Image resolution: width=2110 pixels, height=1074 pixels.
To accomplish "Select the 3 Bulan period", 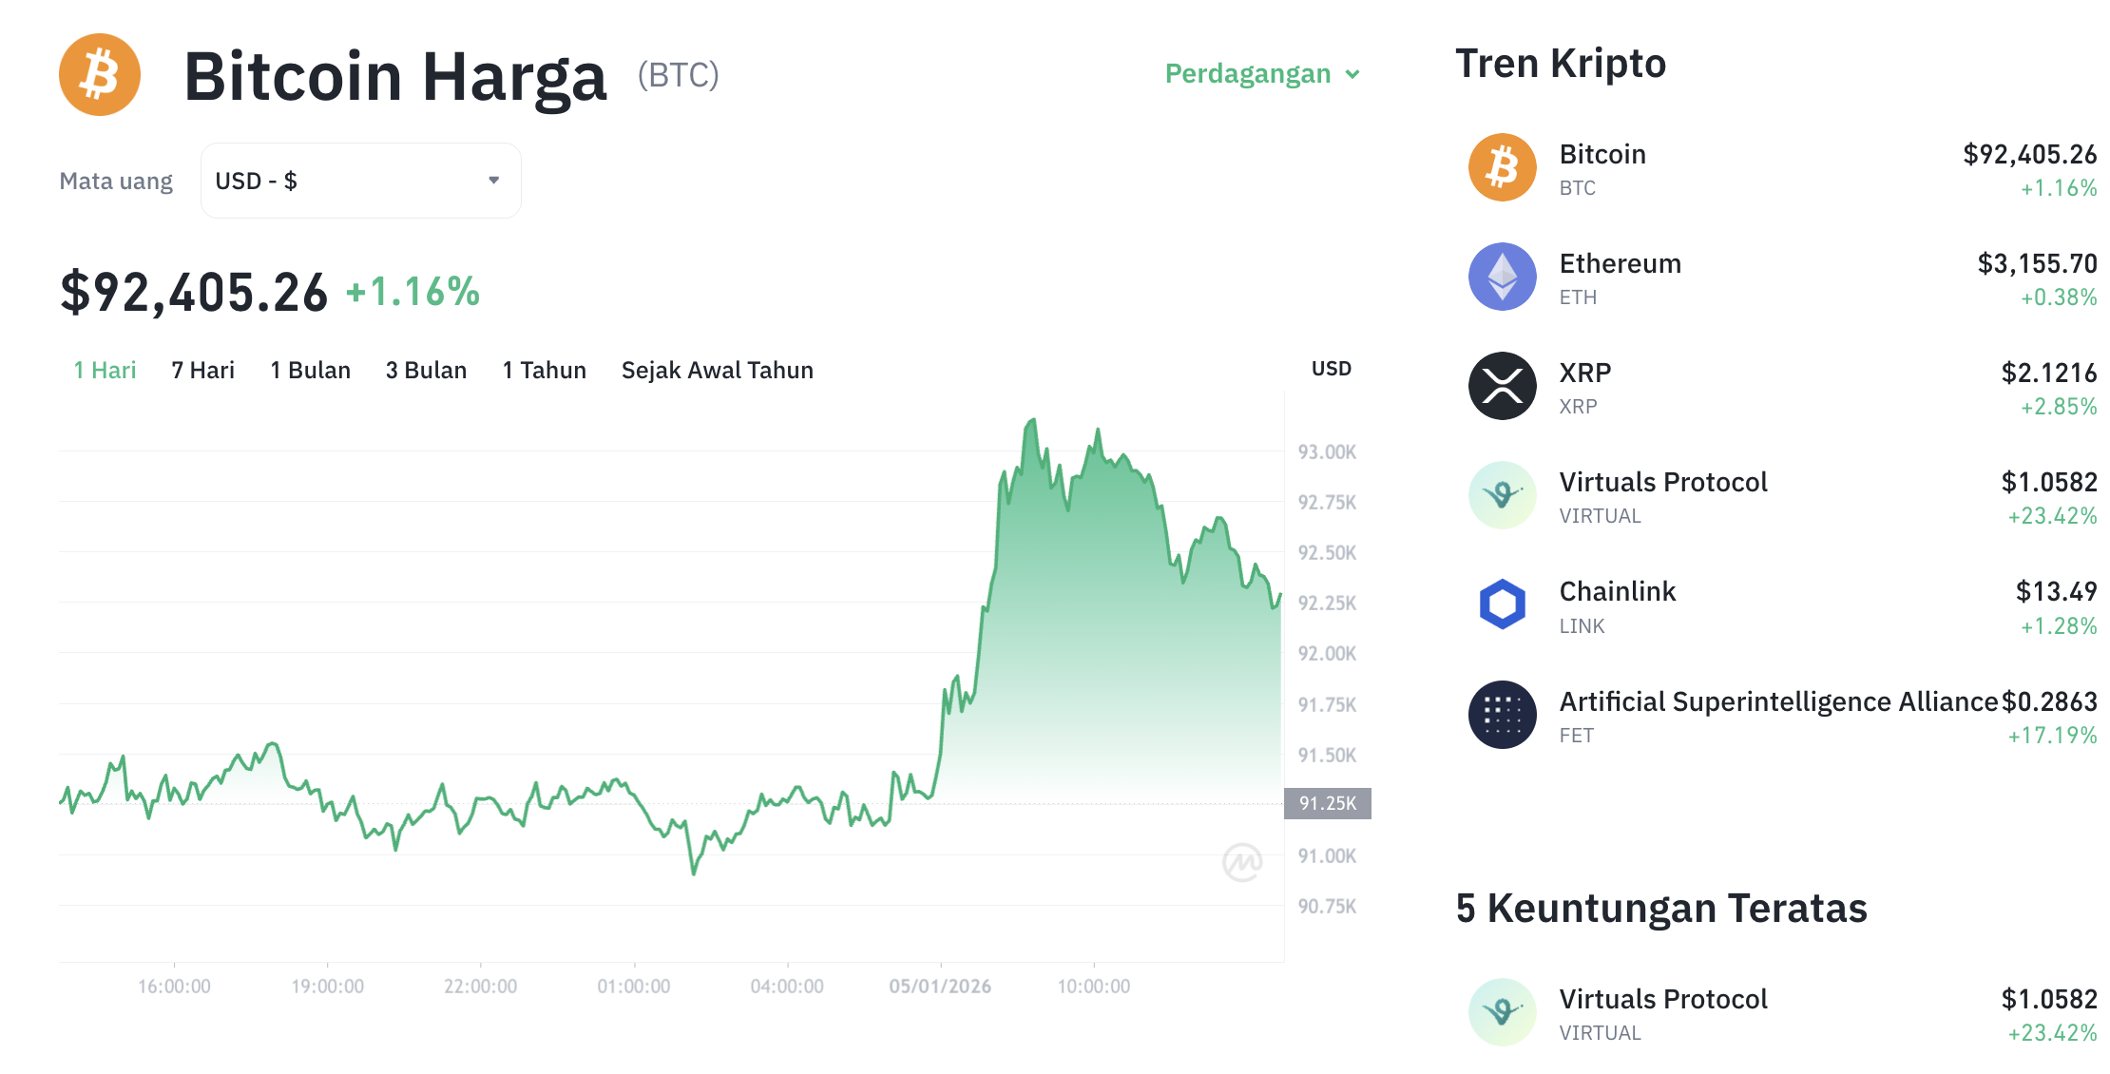I will coord(426,370).
